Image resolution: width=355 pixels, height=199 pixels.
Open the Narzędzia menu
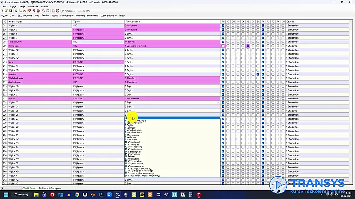[33, 7]
